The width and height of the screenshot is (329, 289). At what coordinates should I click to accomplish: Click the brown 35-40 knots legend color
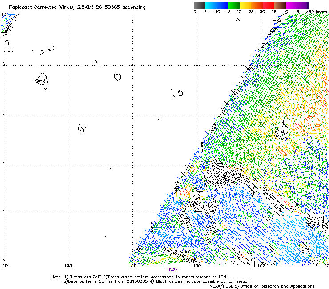280,5
